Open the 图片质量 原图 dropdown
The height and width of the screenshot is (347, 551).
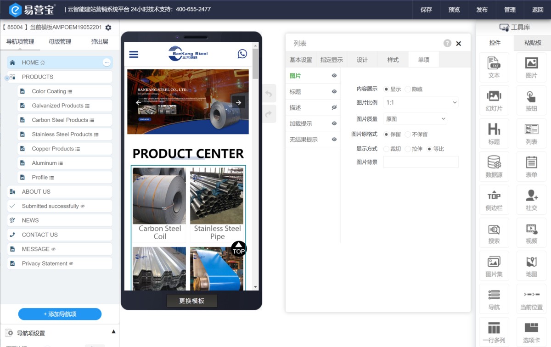point(415,119)
